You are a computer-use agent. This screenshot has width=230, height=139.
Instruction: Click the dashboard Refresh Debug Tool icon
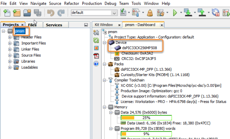click(x=96, y=40)
